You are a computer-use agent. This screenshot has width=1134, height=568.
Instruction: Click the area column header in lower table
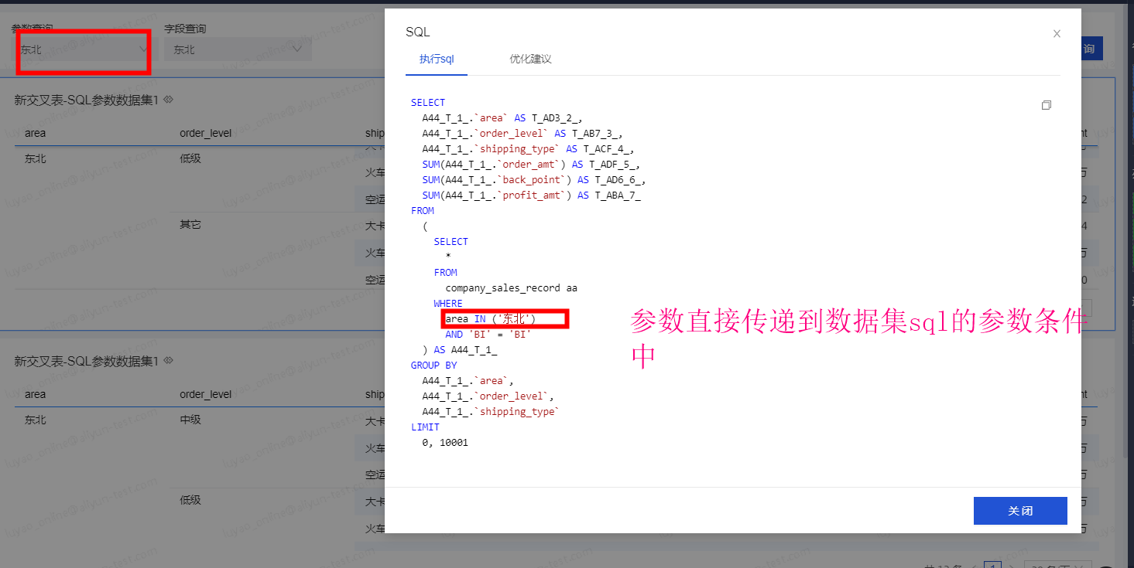coord(36,394)
